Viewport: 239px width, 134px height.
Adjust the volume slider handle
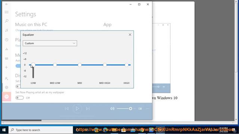point(130,108)
